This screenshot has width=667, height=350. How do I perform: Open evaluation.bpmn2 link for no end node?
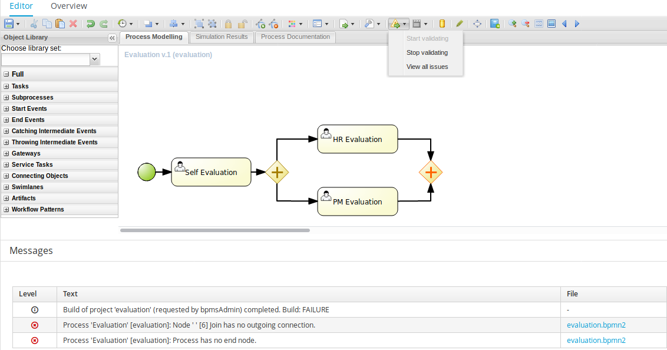coord(596,340)
